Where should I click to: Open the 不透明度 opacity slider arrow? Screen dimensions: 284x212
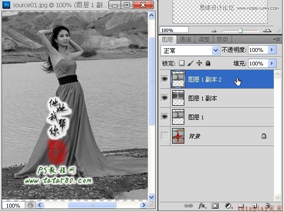(272, 50)
